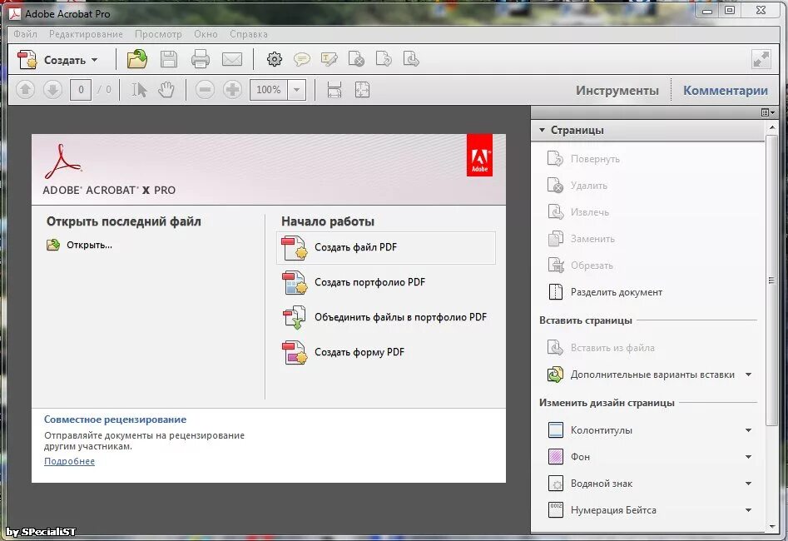Click the Фон background icon
The width and height of the screenshot is (788, 541).
555,457
